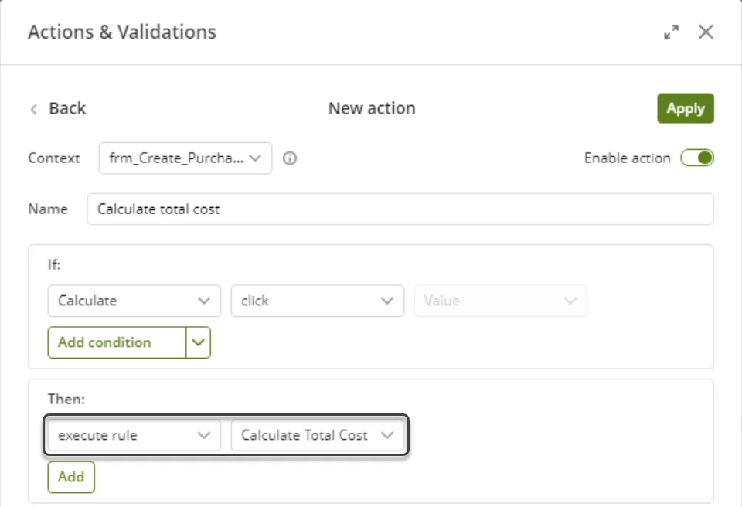The width and height of the screenshot is (742, 507).
Task: Click the "Then:" label
Action: pos(66,399)
